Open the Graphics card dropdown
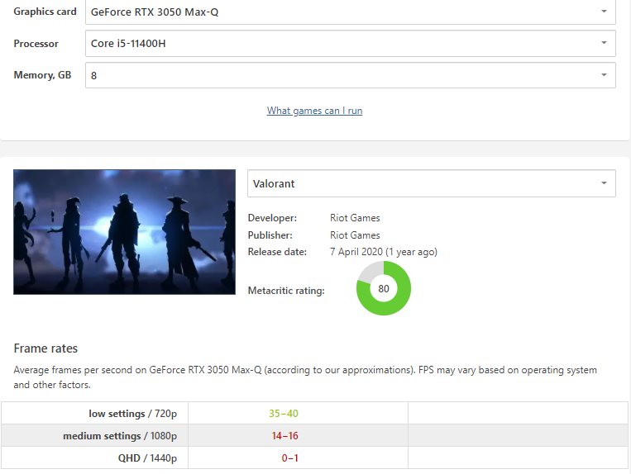Image resolution: width=631 pixels, height=474 pixels. click(351, 12)
